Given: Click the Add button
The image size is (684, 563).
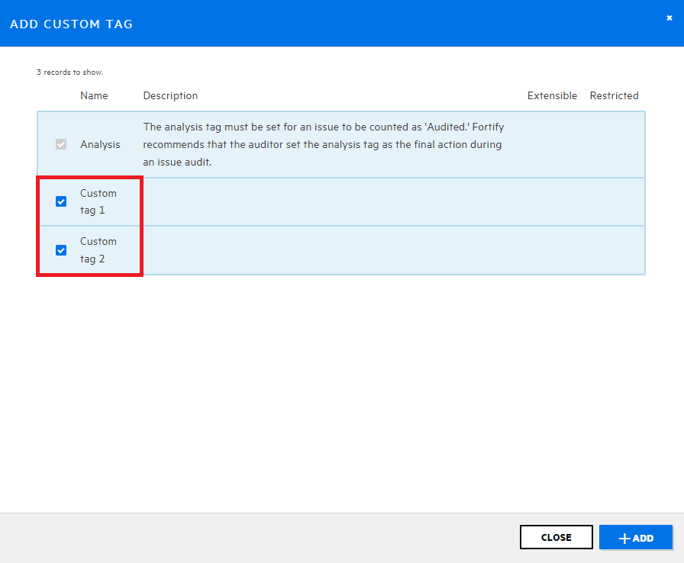Looking at the screenshot, I should tap(636, 537).
